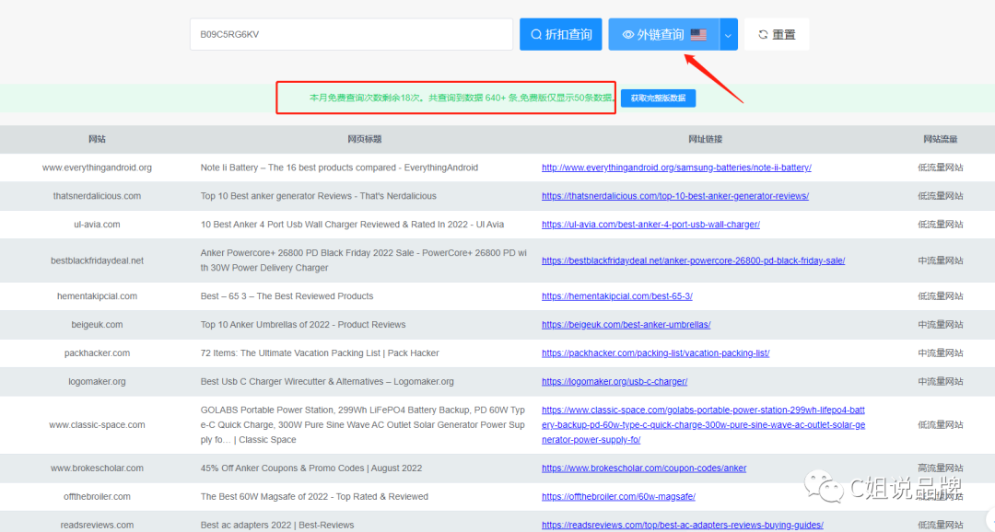Click 中流量网站 in the packhacker.com row
995x532 pixels.
941,353
